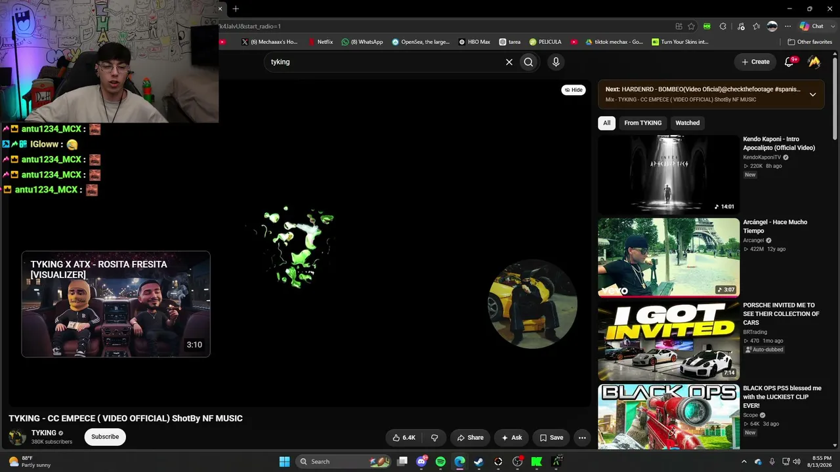Open Discord from the taskbar
Viewport: 840px width, 472px height.
click(x=421, y=462)
